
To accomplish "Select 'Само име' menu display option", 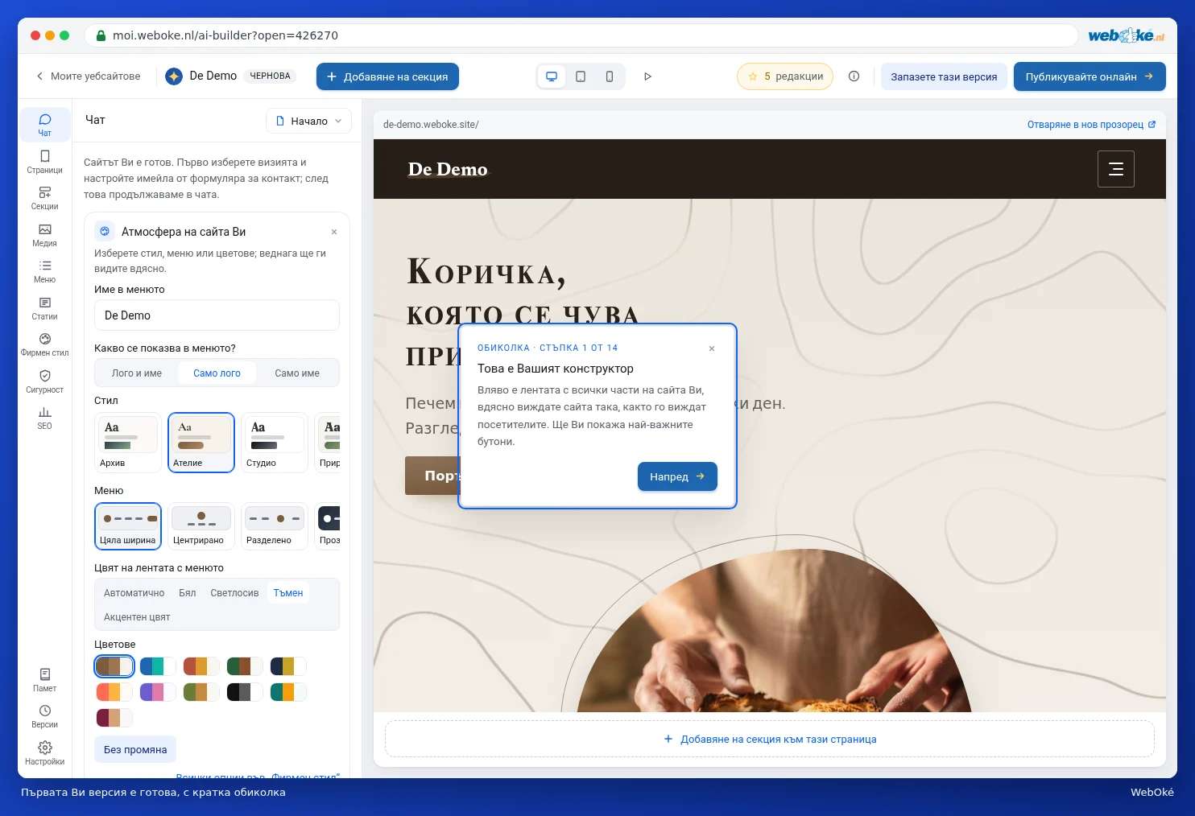I will [297, 373].
